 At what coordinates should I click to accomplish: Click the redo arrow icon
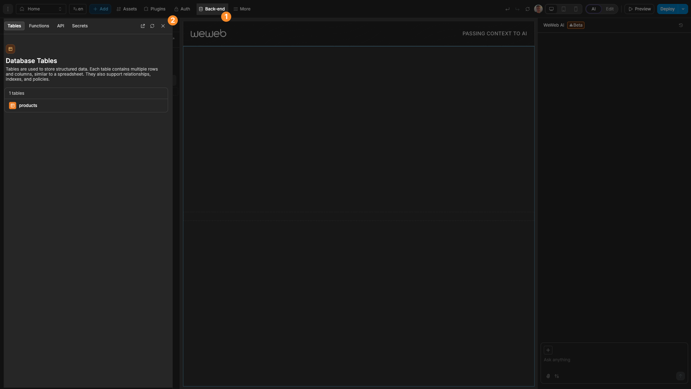pyautogui.click(x=518, y=9)
